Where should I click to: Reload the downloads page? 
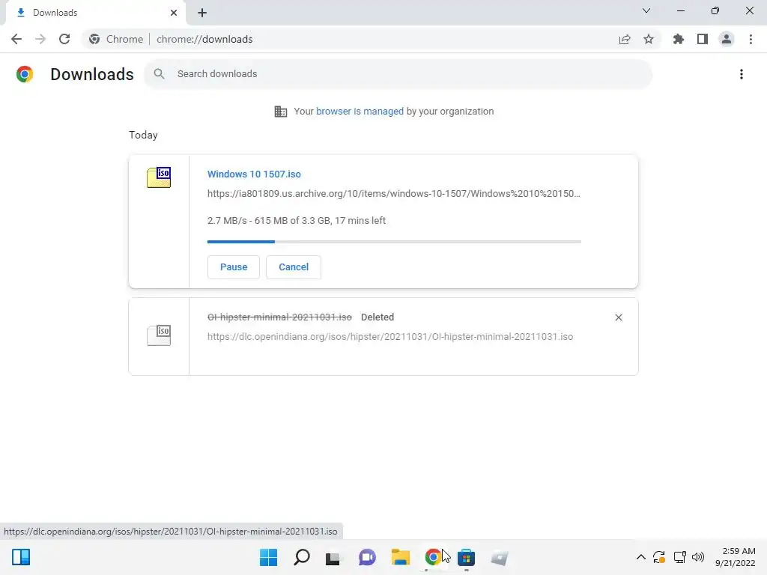click(64, 39)
